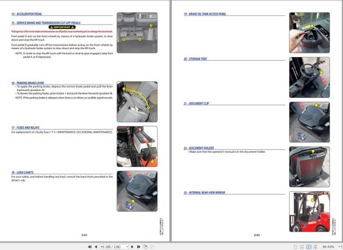Click the yellow IMPORTANT warning badge
The image size is (343, 250).
[x=62, y=27]
